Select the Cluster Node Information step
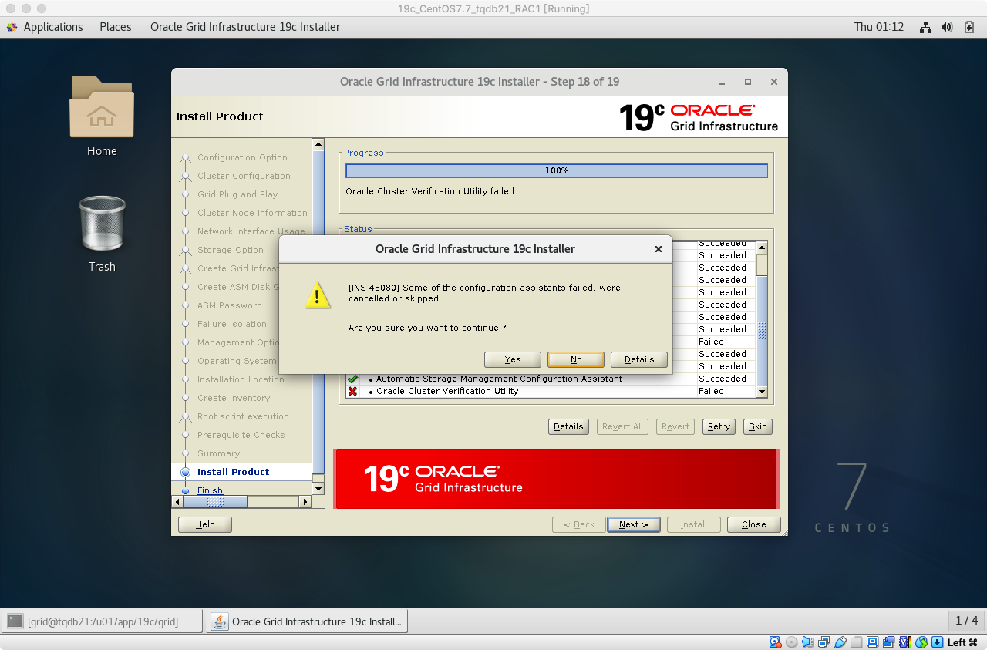 click(252, 213)
